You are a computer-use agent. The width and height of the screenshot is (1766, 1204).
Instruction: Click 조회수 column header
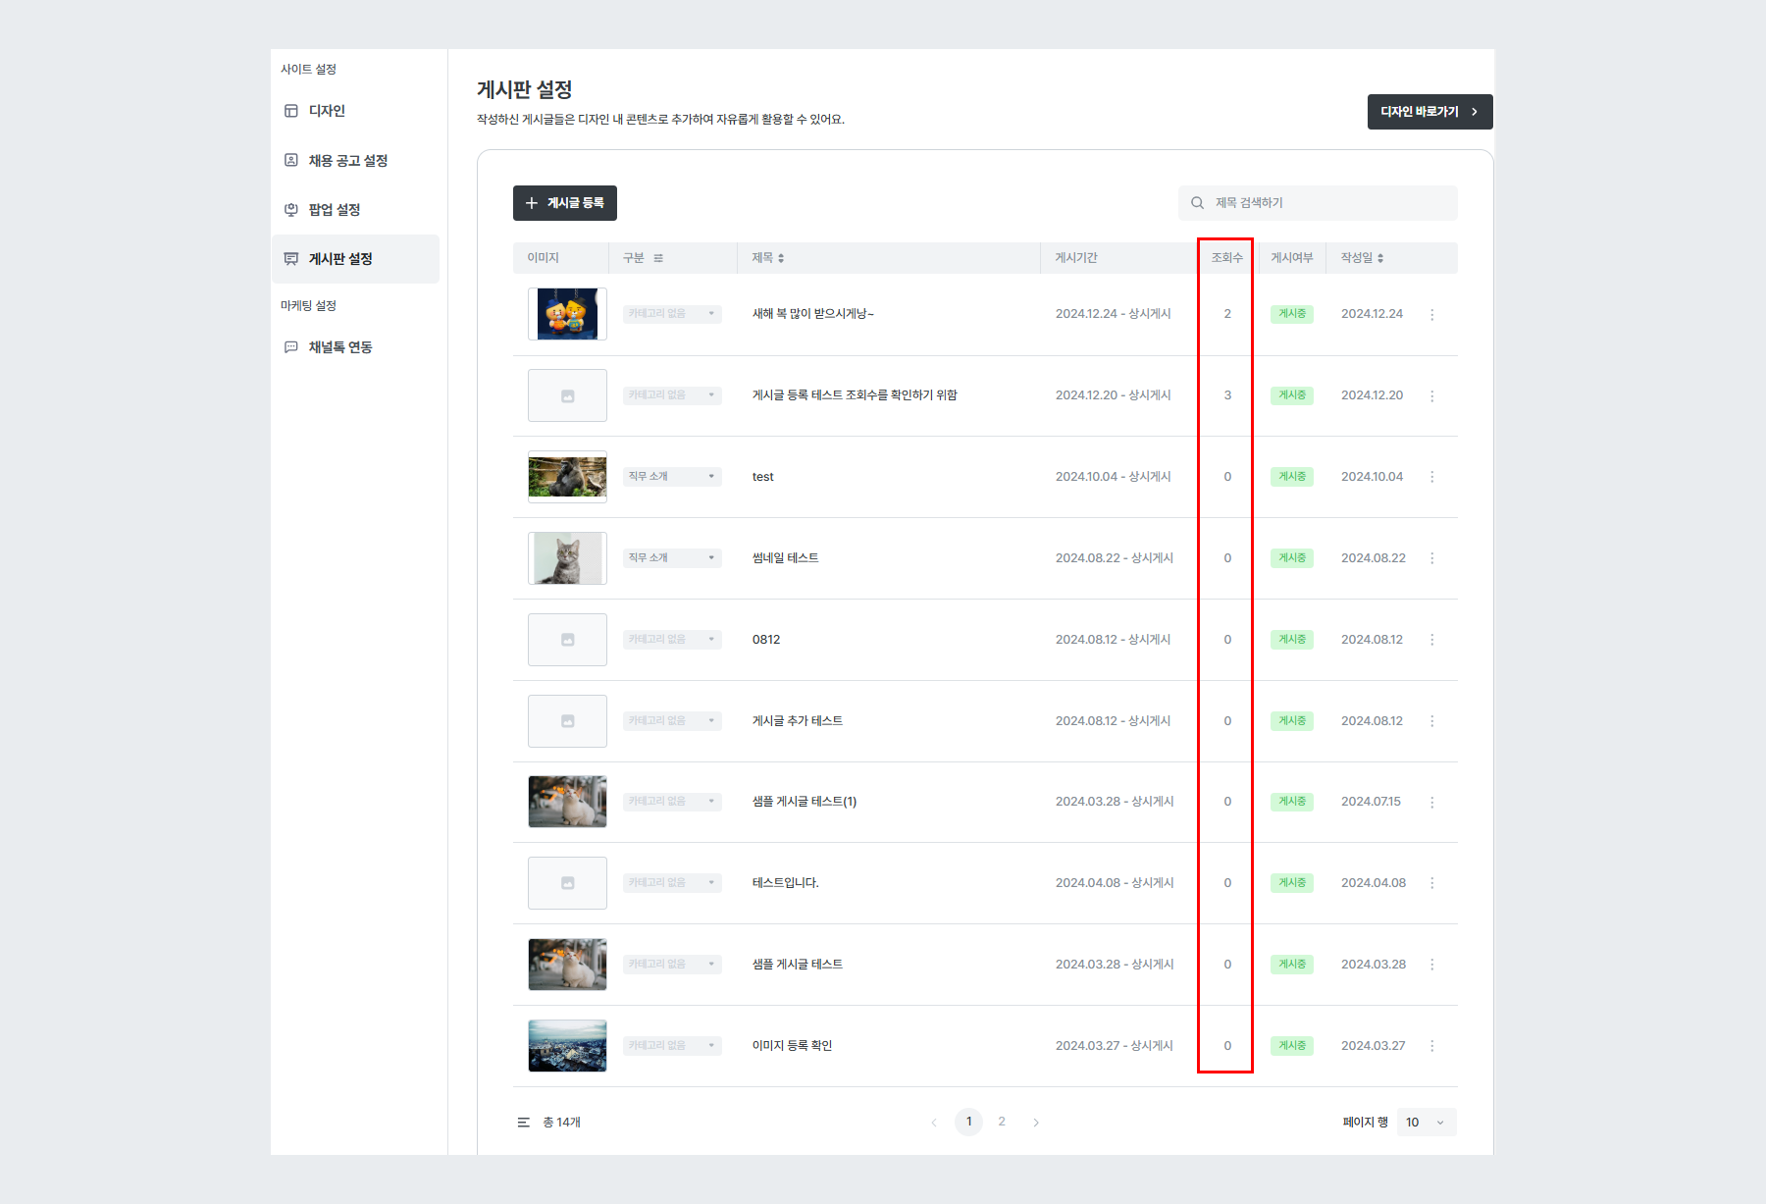click(x=1226, y=258)
